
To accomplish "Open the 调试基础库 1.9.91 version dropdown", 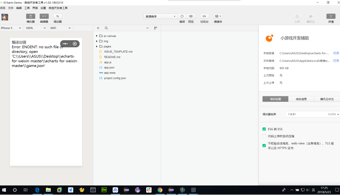I will [313, 114].
